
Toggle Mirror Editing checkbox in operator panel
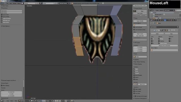click(2, 86)
